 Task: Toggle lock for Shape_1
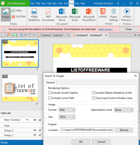point(40,135)
